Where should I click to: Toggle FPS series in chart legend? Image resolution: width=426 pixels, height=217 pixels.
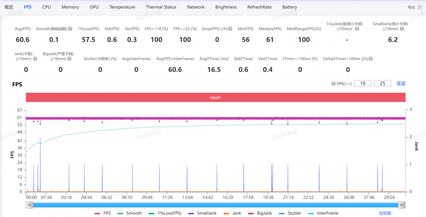[x=103, y=213]
